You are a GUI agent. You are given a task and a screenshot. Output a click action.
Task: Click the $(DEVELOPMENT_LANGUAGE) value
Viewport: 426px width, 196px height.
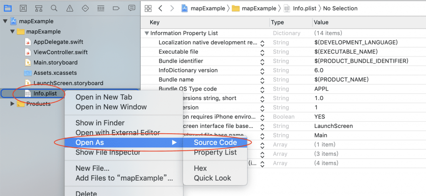[x=356, y=42]
